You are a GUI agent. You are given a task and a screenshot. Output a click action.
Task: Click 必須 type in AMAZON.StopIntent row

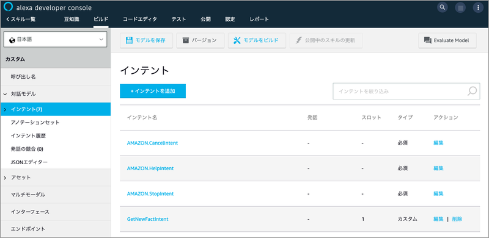tap(403, 194)
